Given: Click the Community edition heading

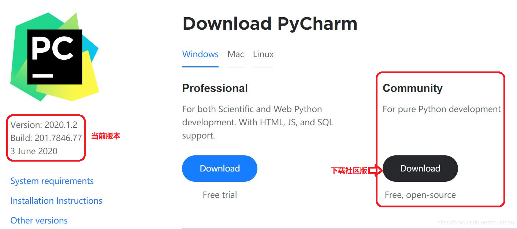Looking at the screenshot, I should tap(413, 88).
